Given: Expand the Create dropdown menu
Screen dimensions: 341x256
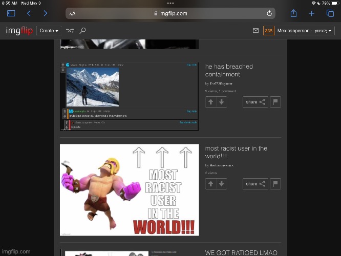Looking at the screenshot, I should point(49,31).
